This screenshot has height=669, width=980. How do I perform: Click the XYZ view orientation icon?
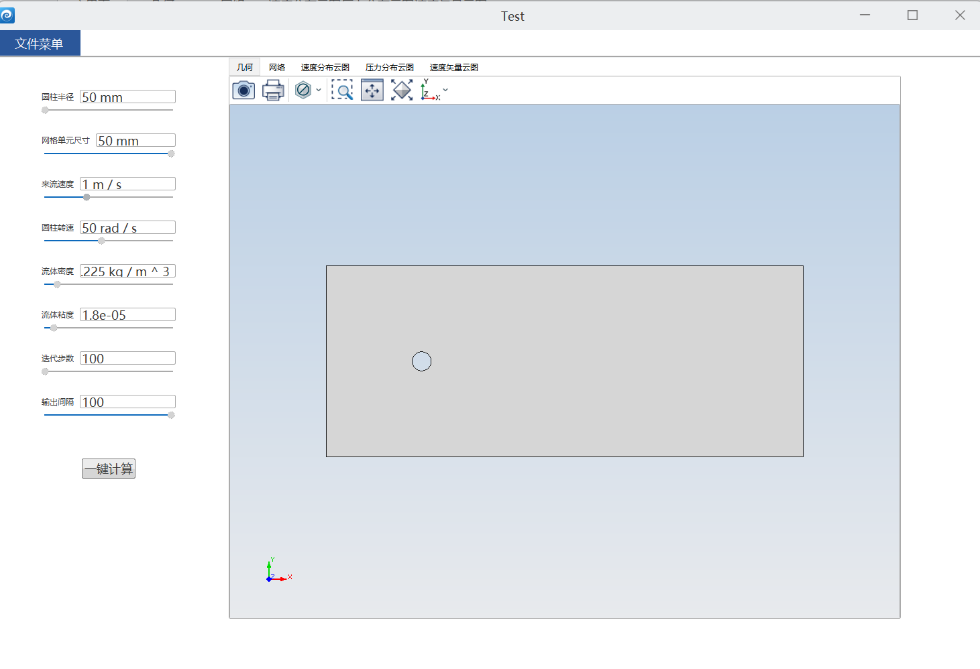pos(430,90)
